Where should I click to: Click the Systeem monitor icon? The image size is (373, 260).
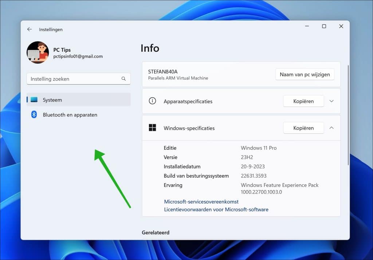(x=34, y=100)
